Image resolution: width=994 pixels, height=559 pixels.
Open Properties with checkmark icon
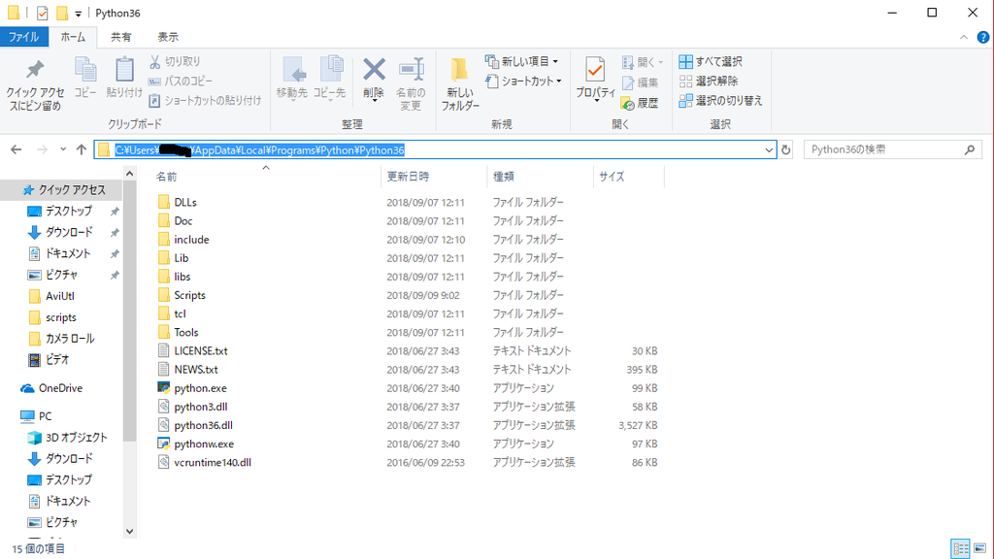tap(595, 79)
